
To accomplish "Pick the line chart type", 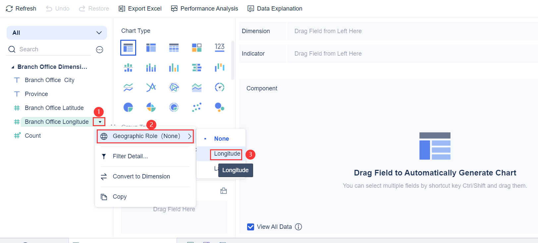I will point(128,87).
